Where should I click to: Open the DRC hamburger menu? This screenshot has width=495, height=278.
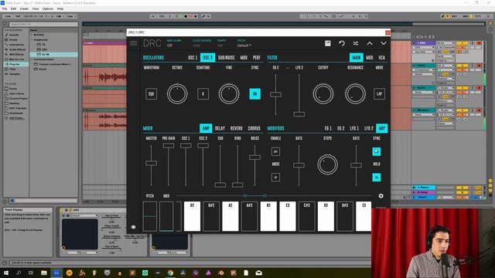(x=134, y=43)
